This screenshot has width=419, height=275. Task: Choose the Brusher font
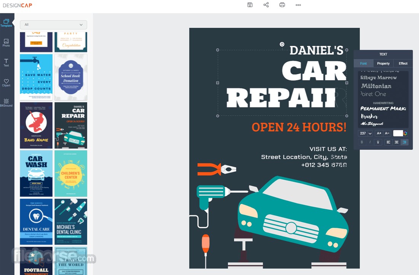point(369,116)
